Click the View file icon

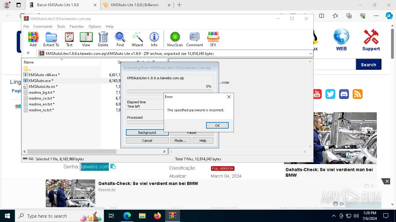click(86, 39)
